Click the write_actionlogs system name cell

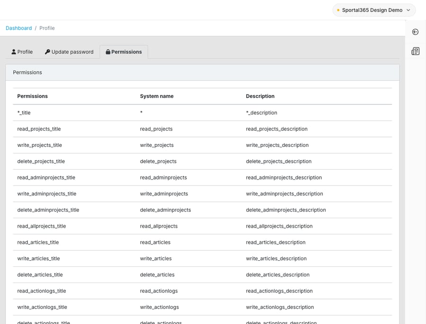(x=188, y=307)
